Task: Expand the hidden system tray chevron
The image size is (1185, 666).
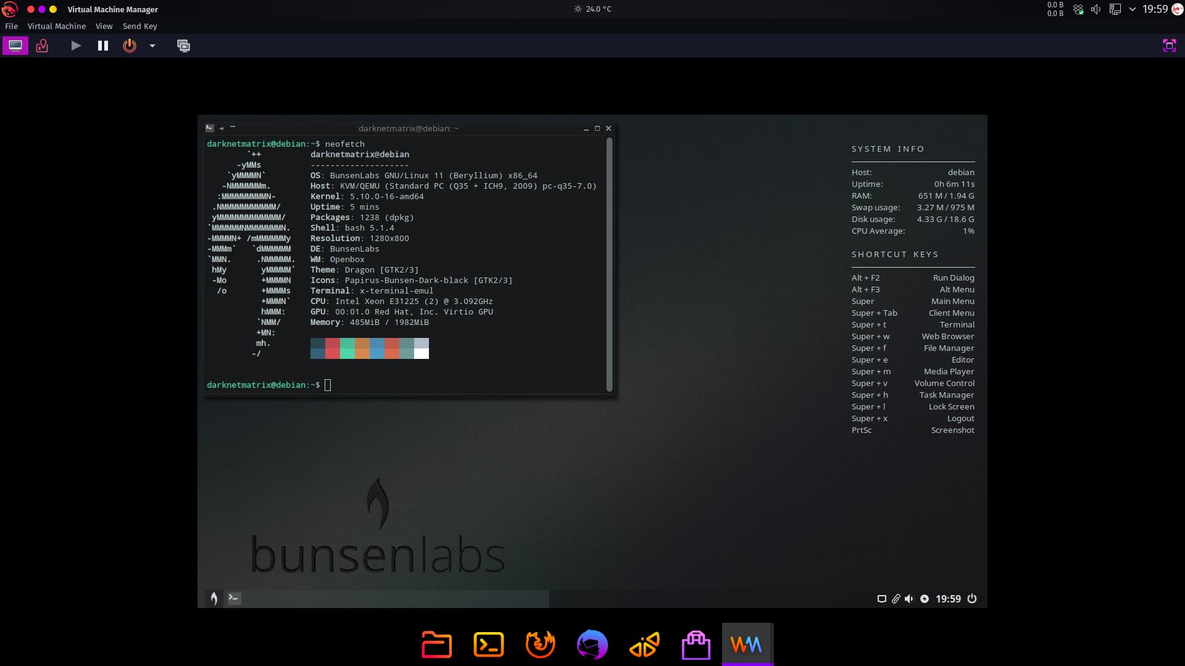Action: pyautogui.click(x=1133, y=9)
